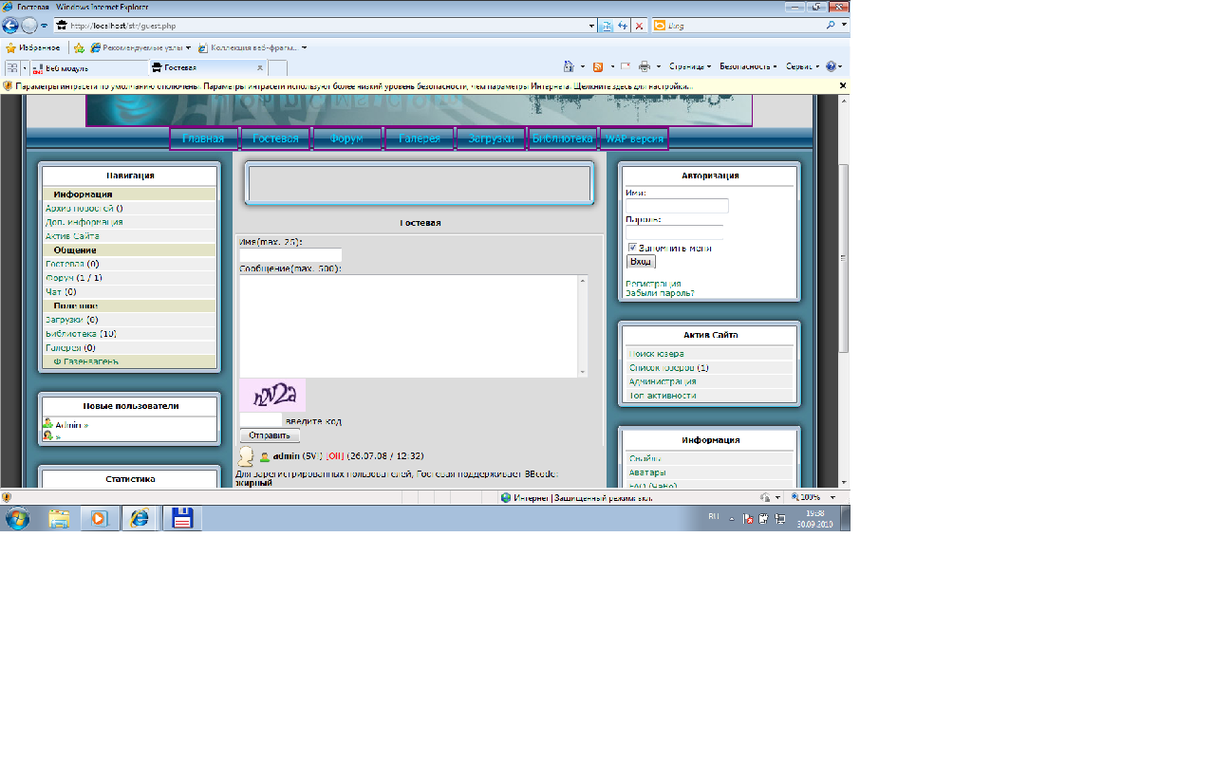Viewport: 1215px width, 759px height.
Task: Open the Забыли пароль? link
Action: [x=660, y=293]
